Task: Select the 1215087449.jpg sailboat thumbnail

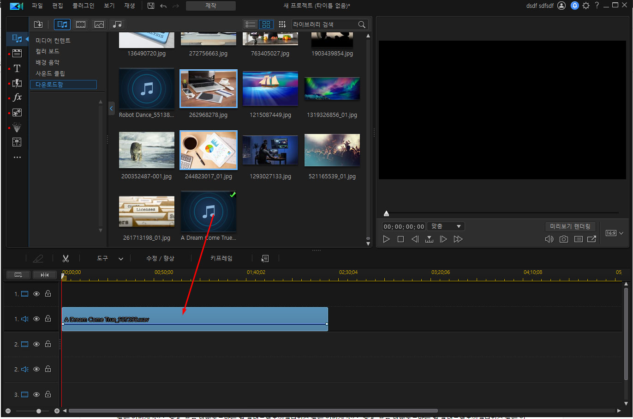Action: coord(270,89)
